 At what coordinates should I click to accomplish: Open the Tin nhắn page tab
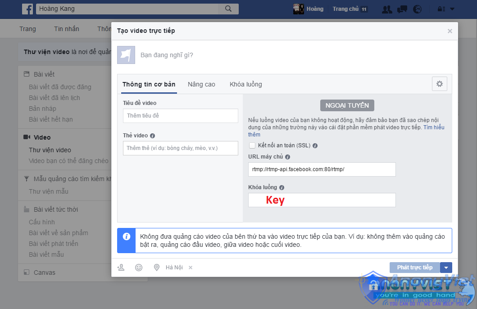(x=67, y=29)
